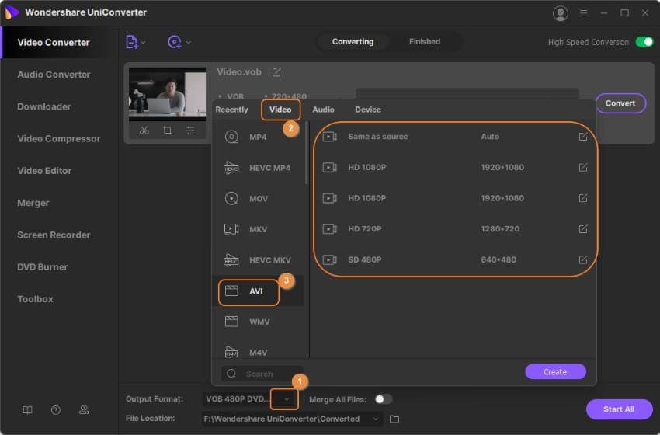The image size is (660, 435).
Task: Open the crop tool under the thumbnail
Action: coord(167,130)
